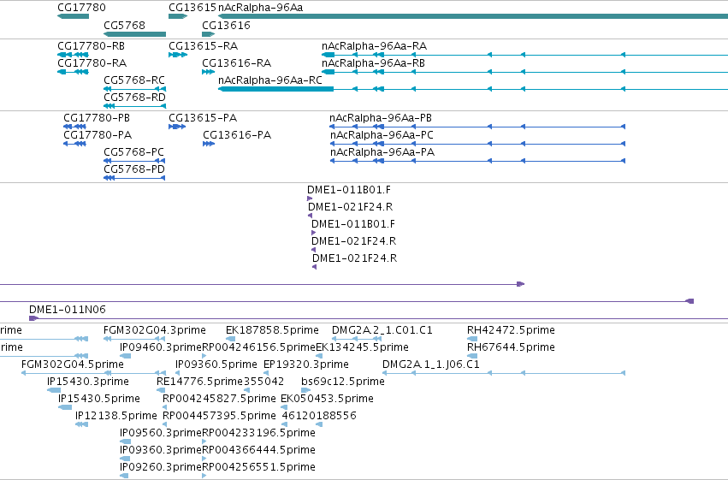Select transcript CG17780-RA

pyautogui.click(x=92, y=63)
